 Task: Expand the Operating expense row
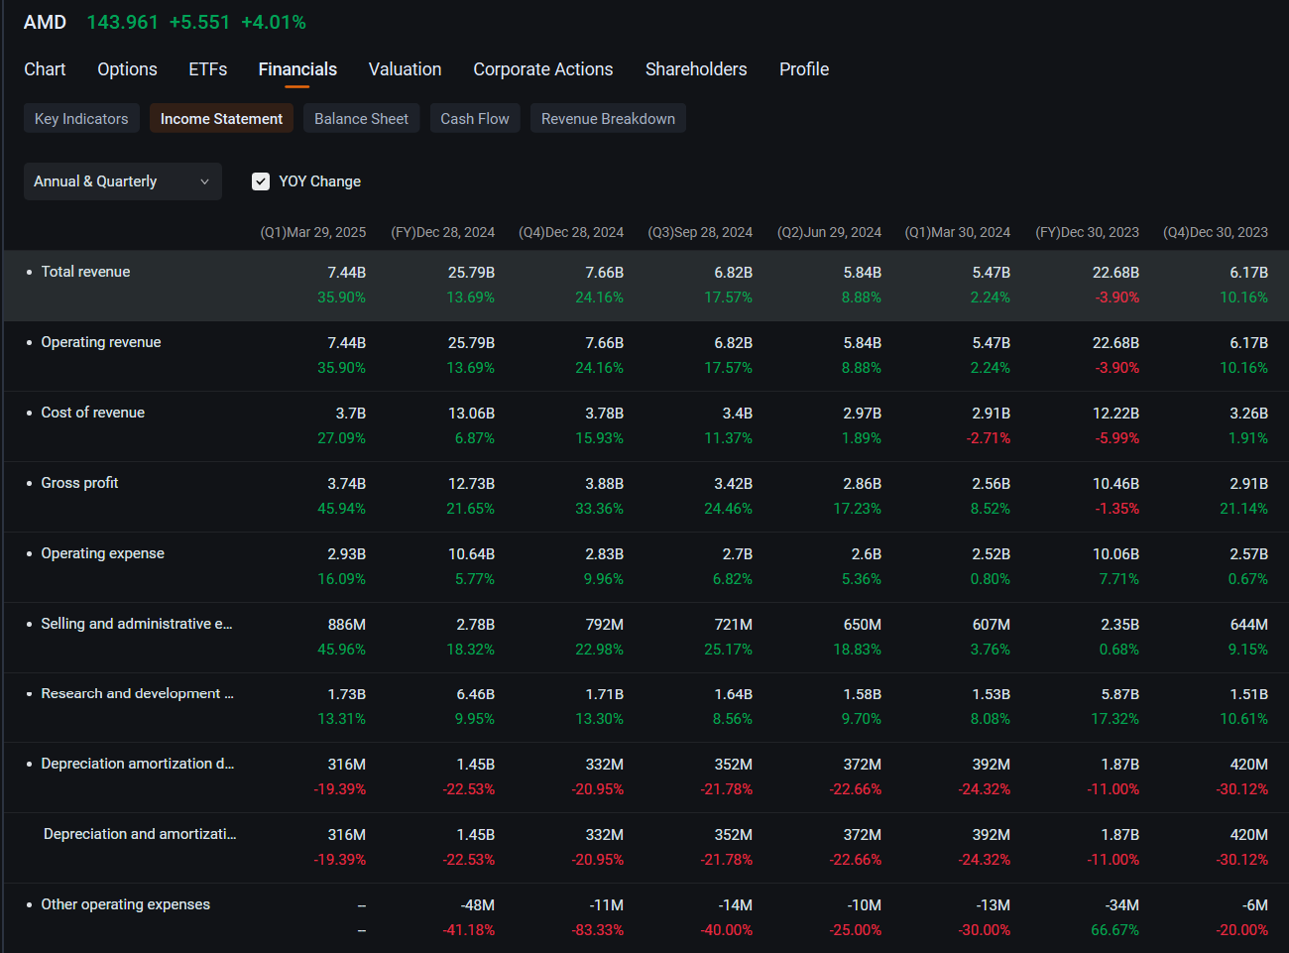point(29,553)
